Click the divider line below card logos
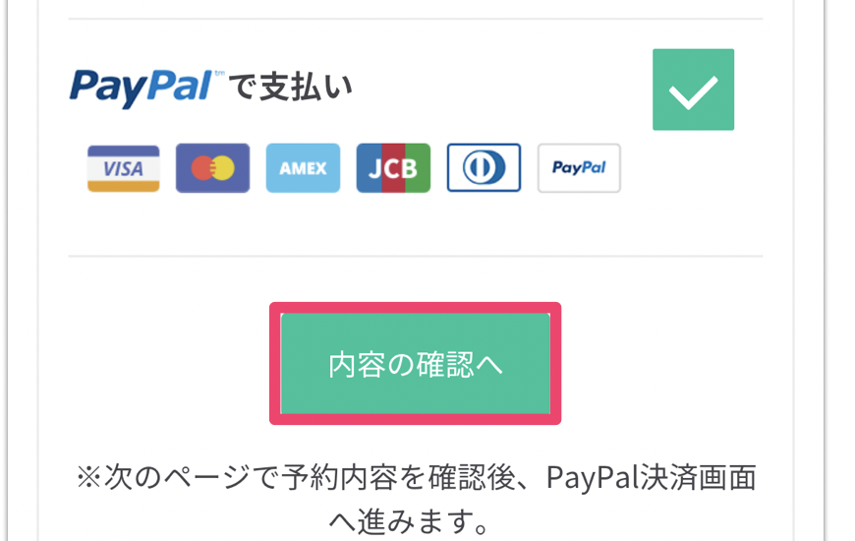Viewport: 855px width, 541px height. pos(416,256)
